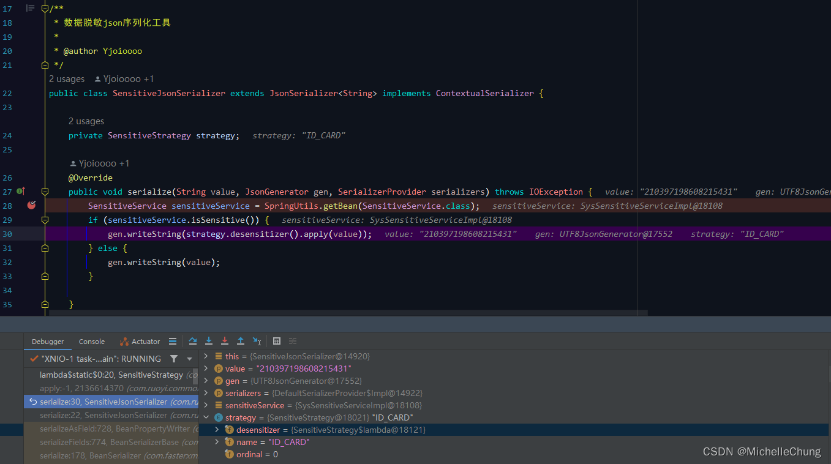Click the field 'f' icon beside desensitizer
The height and width of the screenshot is (464, 831).
(x=230, y=430)
